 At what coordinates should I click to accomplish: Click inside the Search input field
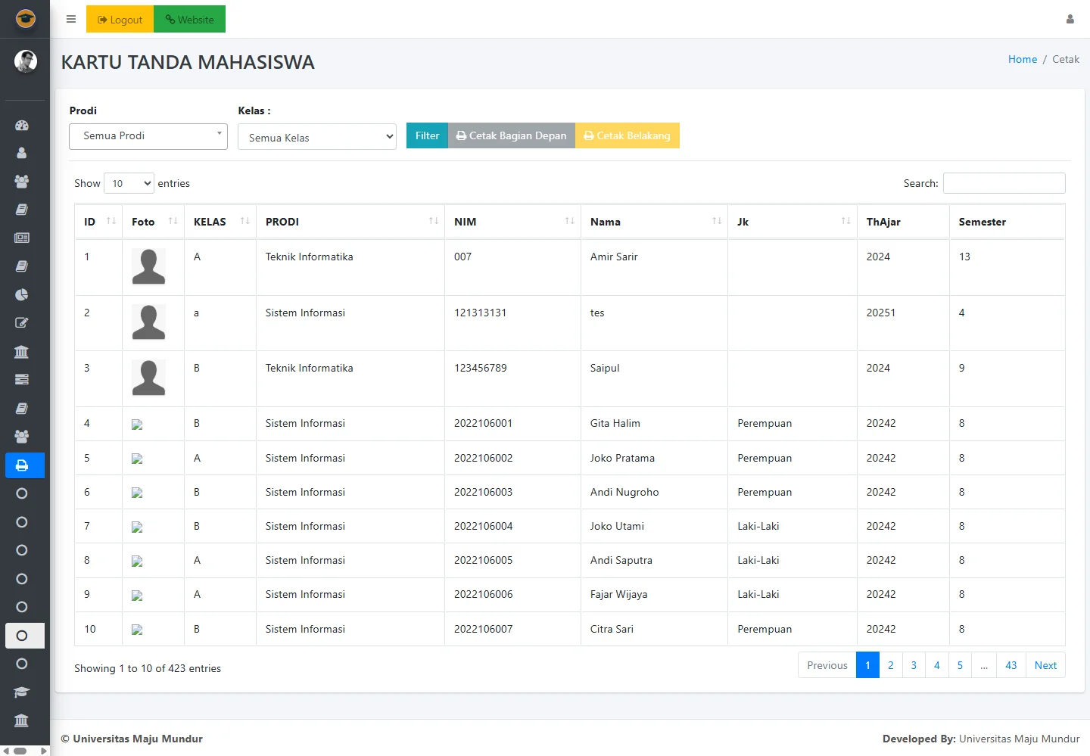[x=1004, y=183]
